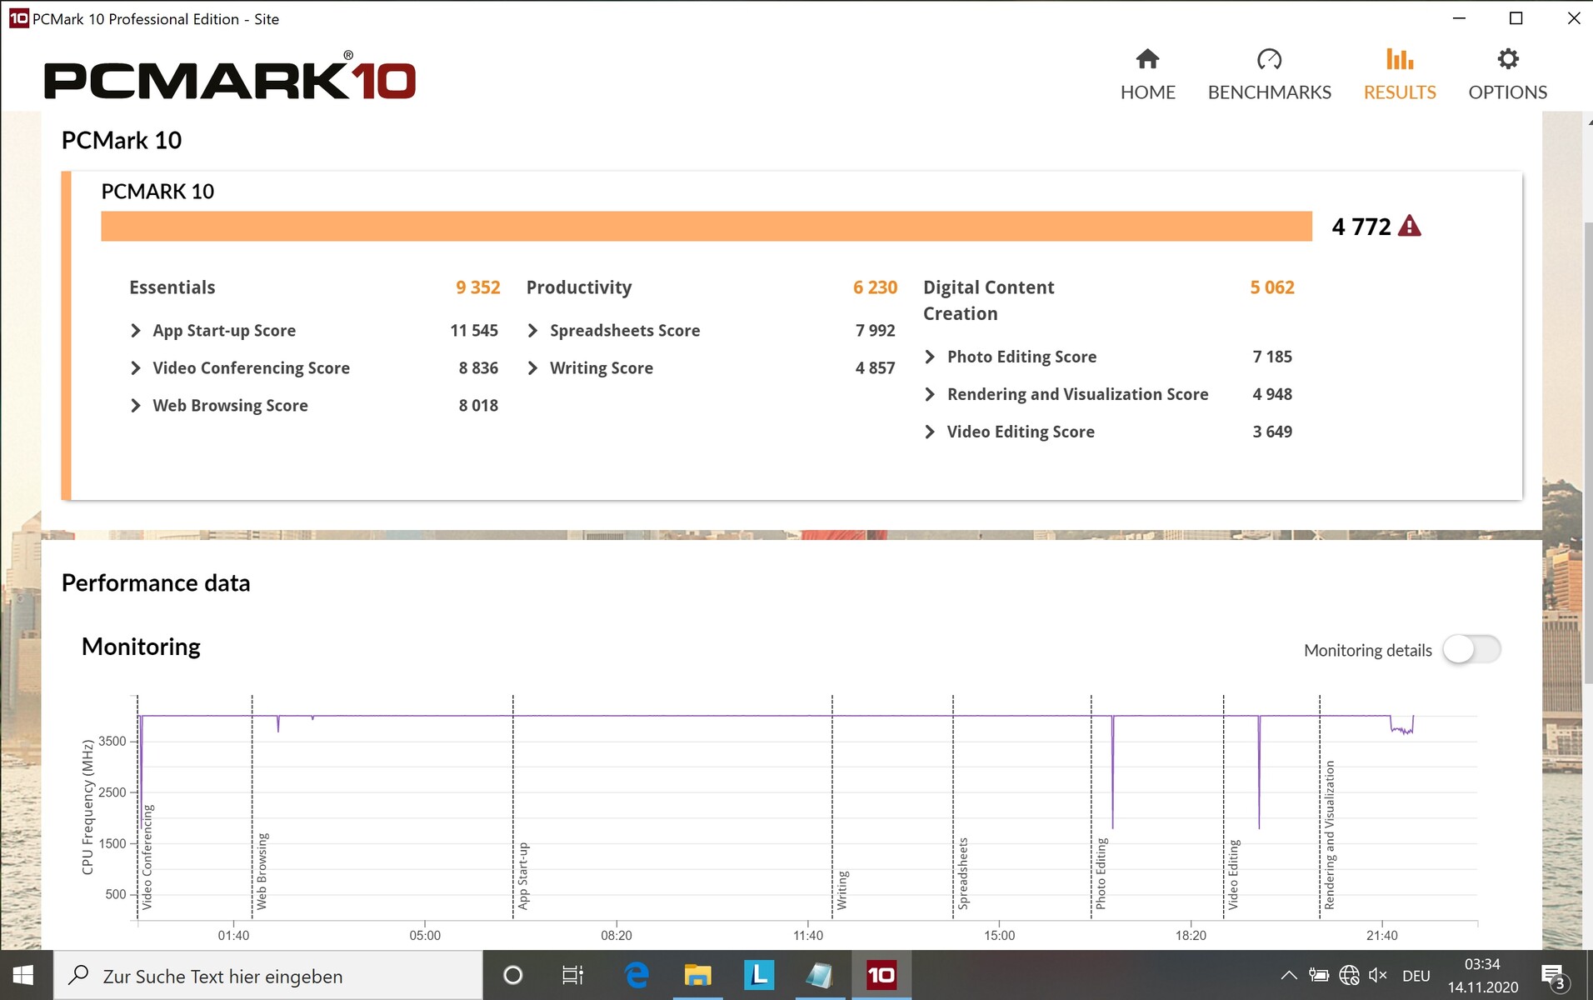
Task: Open the taskbar clock and date
Action: pyautogui.click(x=1483, y=975)
